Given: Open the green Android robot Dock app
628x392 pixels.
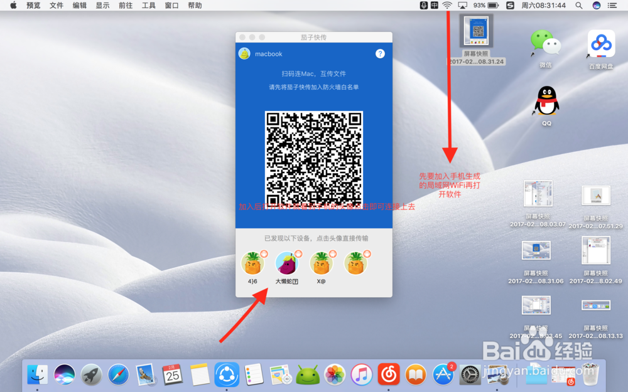Looking at the screenshot, I should 308,376.
